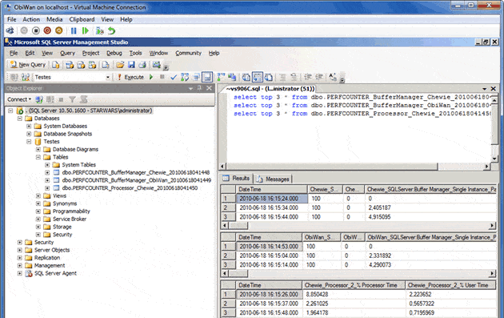Click the Comment out selected lines icon
Viewport: 504px width, 318px height.
pos(282,77)
